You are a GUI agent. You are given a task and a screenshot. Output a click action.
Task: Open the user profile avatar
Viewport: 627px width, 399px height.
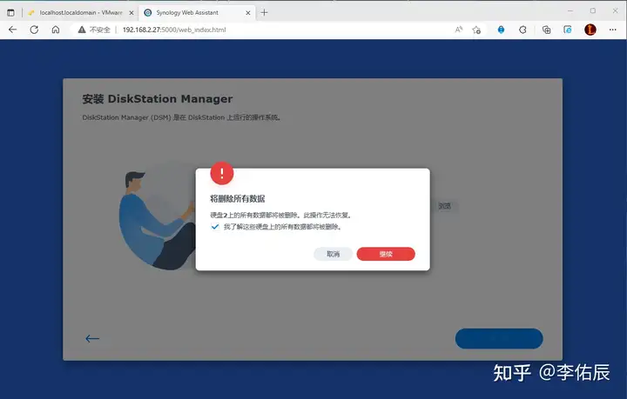coord(590,30)
